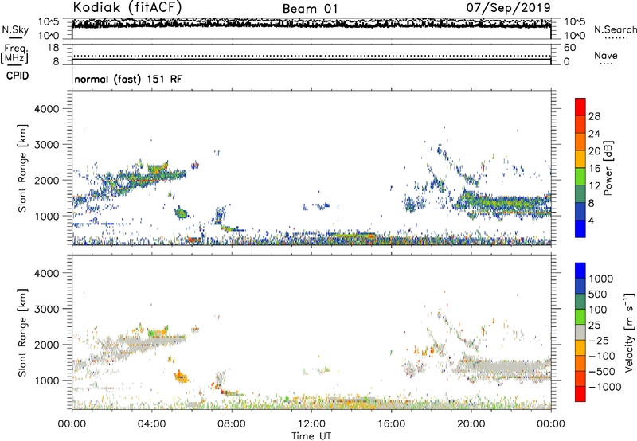Click the 3000 tick on velocity panel axis
637x441 pixels.
click(47, 309)
